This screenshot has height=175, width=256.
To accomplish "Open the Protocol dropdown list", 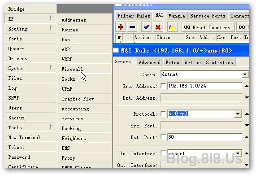I will [238, 114].
